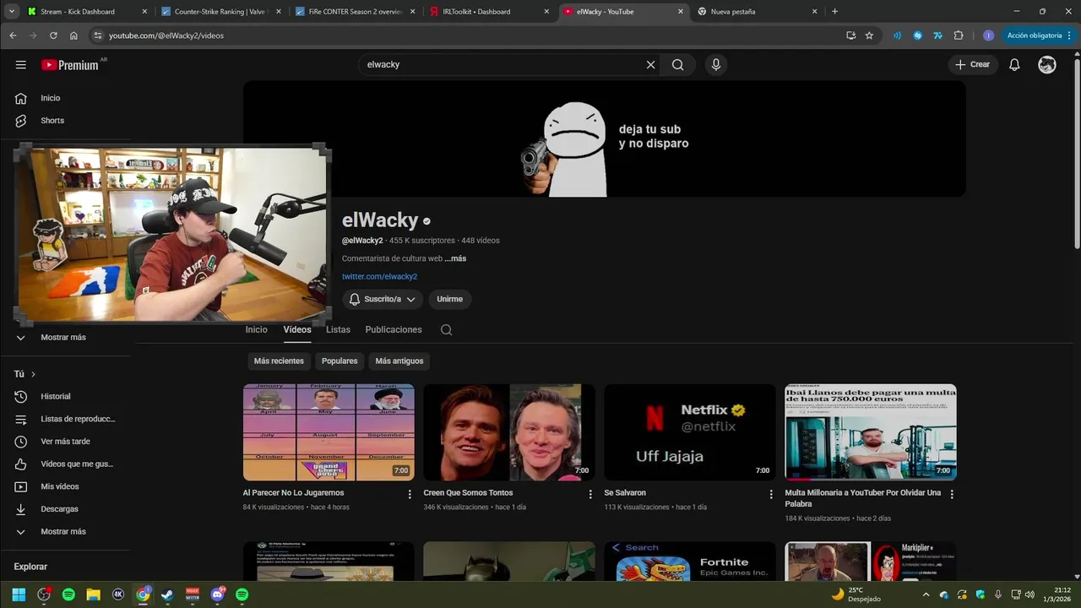Click the Unirme membership button
This screenshot has width=1081, height=608.
tap(450, 299)
